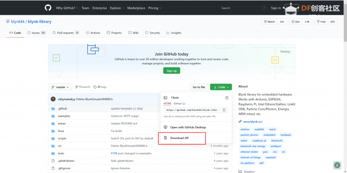Click the internet-of-things topic tag
This screenshot has height=173, width=347.
[x=250, y=157]
